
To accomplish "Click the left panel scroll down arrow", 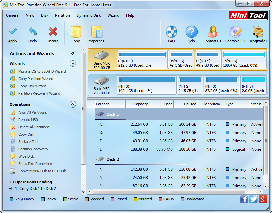I will 83,192.
